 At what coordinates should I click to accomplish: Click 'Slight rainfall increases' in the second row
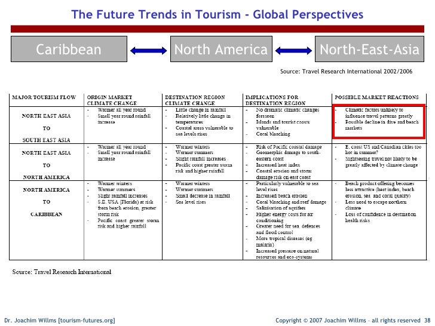click(201, 159)
